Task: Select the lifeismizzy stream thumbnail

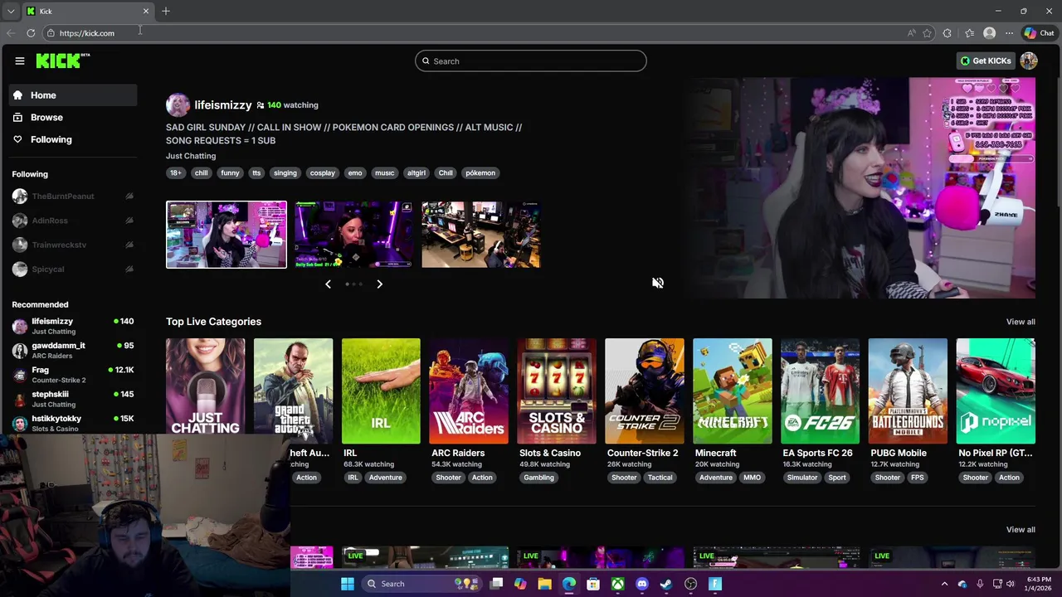Action: click(227, 235)
